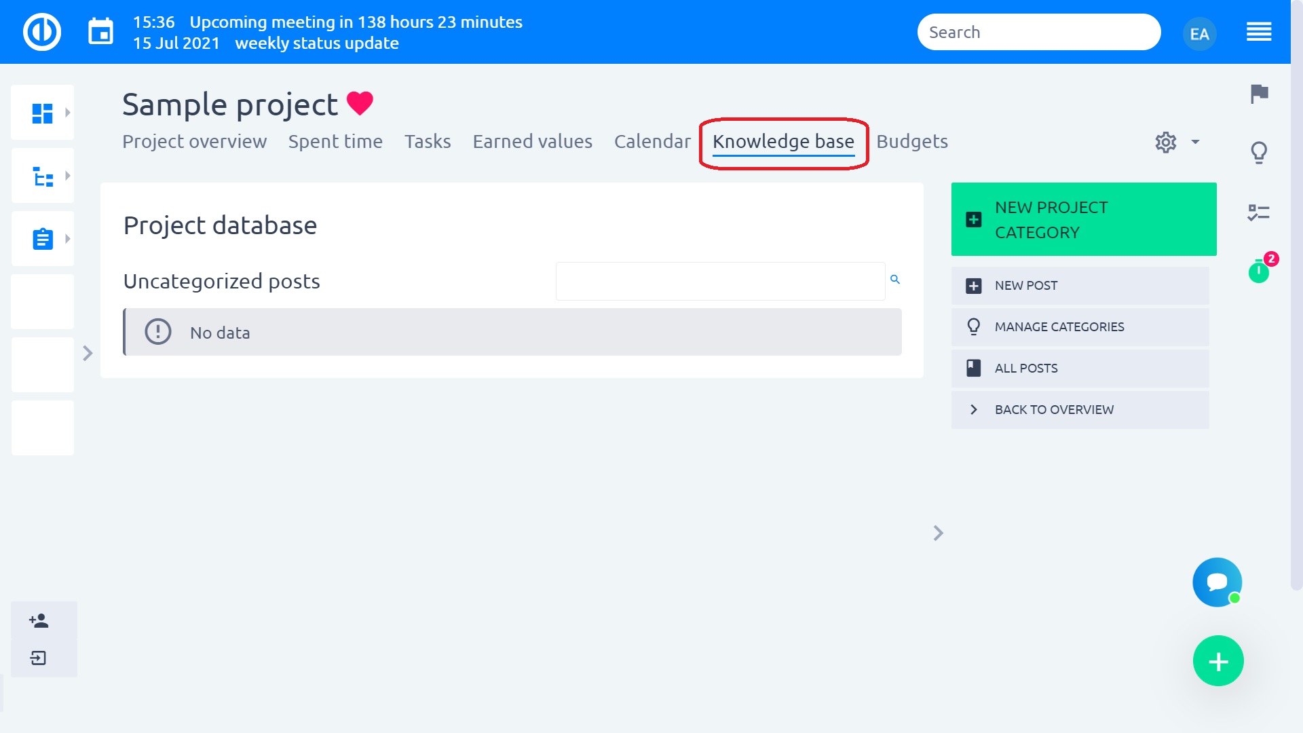Screen dimensions: 1303x733
Task: Collapse the right panel chevron
Action: [x=938, y=533]
